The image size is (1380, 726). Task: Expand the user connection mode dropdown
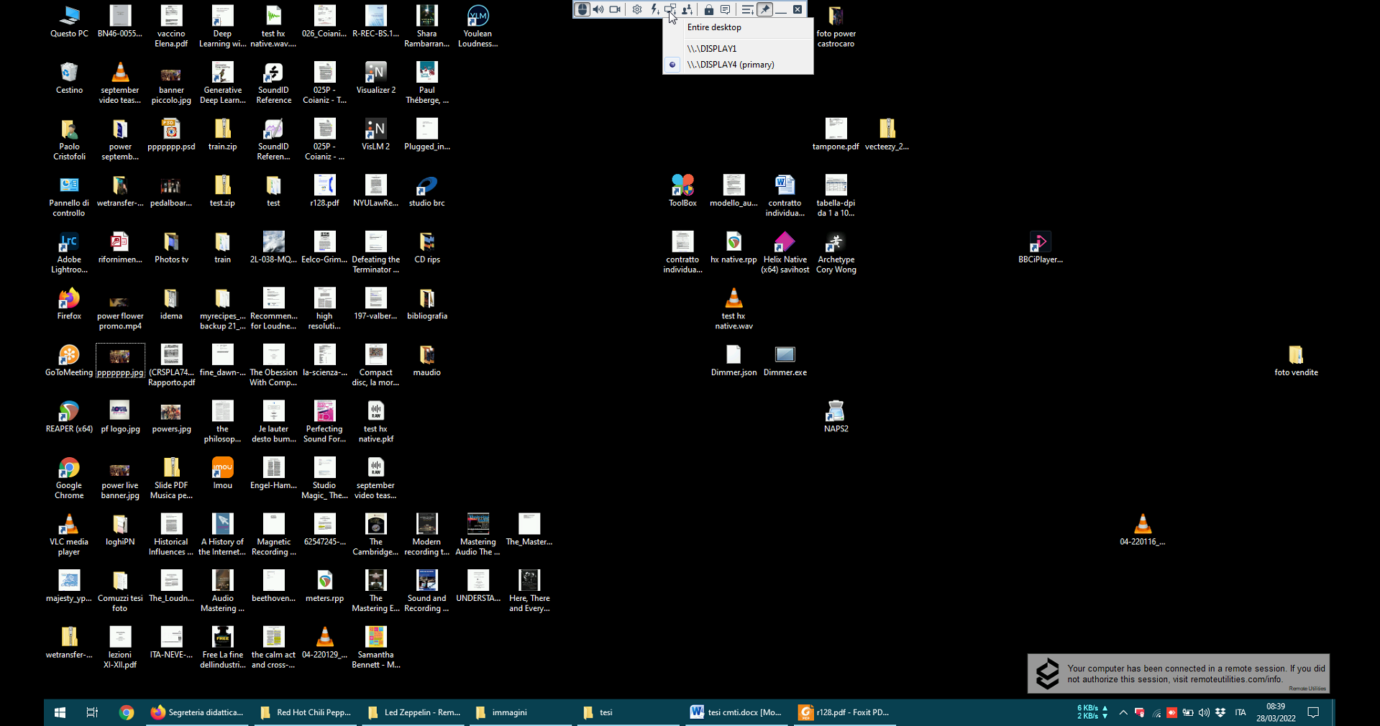tap(687, 9)
